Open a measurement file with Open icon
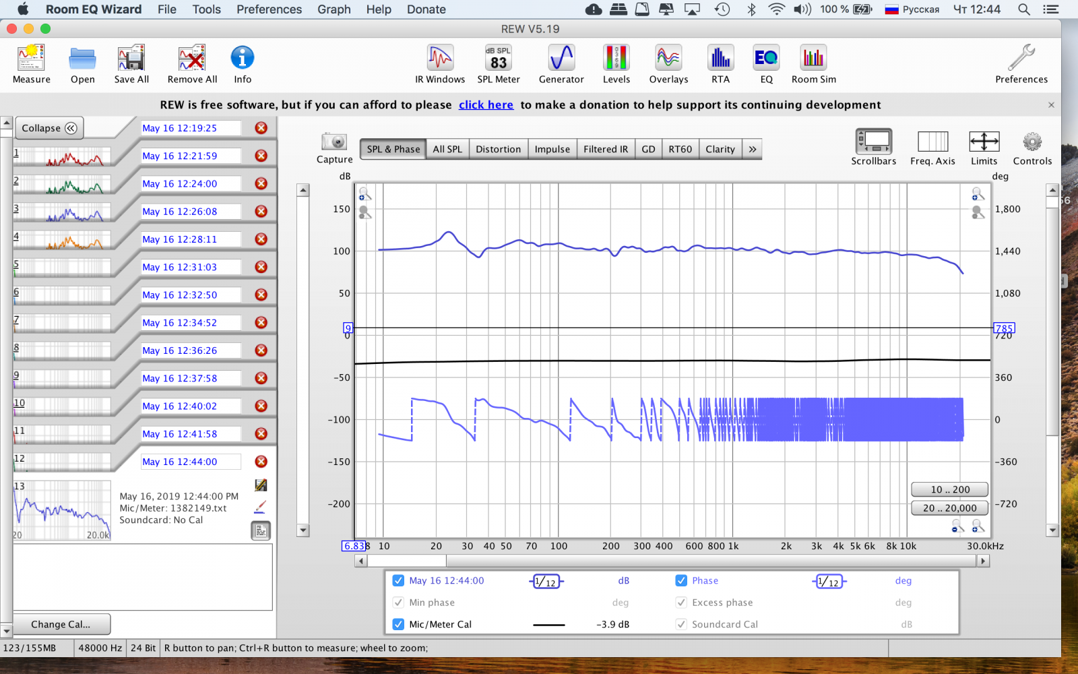 [82, 59]
